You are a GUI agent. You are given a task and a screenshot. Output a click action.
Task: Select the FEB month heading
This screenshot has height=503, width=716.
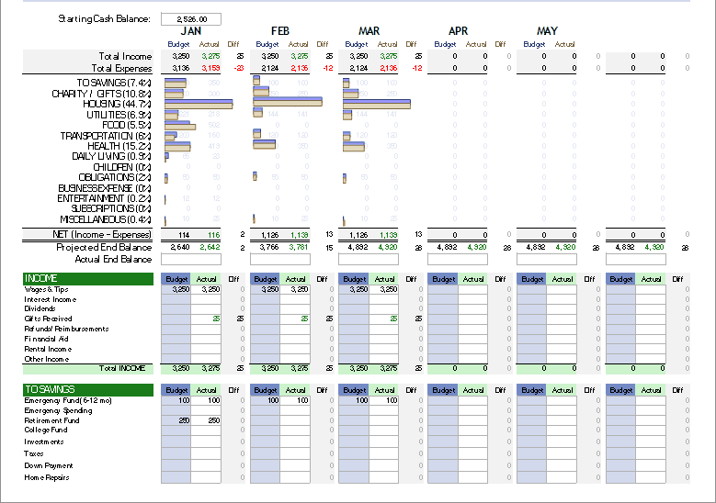click(279, 31)
